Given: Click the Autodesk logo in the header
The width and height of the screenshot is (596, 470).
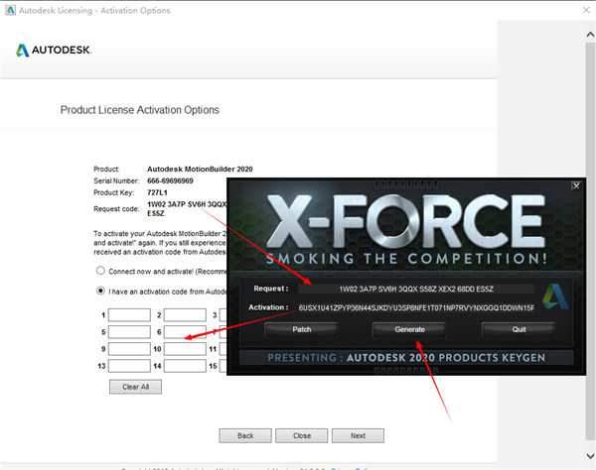Looking at the screenshot, I should point(54,50).
